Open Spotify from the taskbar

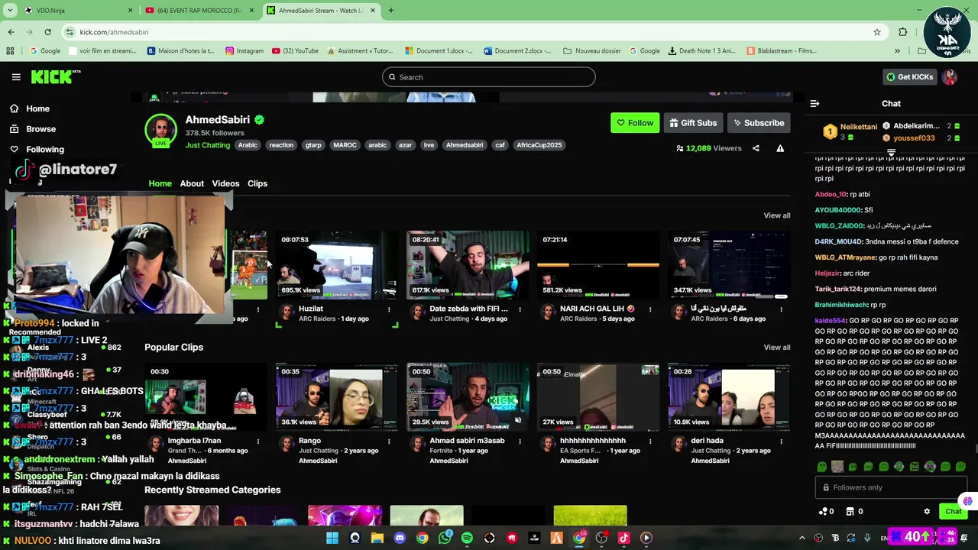point(467,539)
